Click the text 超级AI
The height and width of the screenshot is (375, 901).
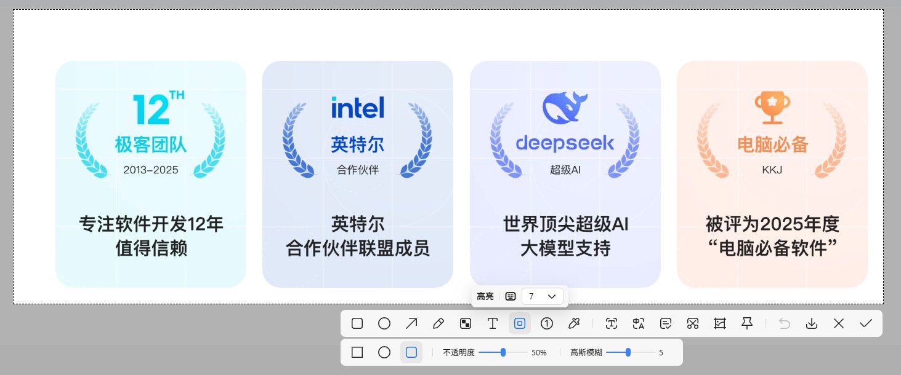565,170
